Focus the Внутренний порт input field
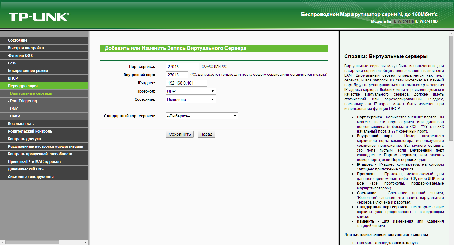The height and width of the screenshot is (245, 454). 177,75
